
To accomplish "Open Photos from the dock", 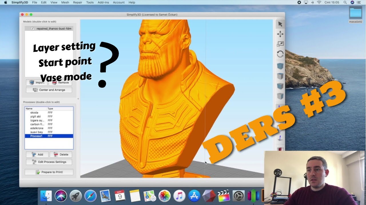I will click(164, 196).
